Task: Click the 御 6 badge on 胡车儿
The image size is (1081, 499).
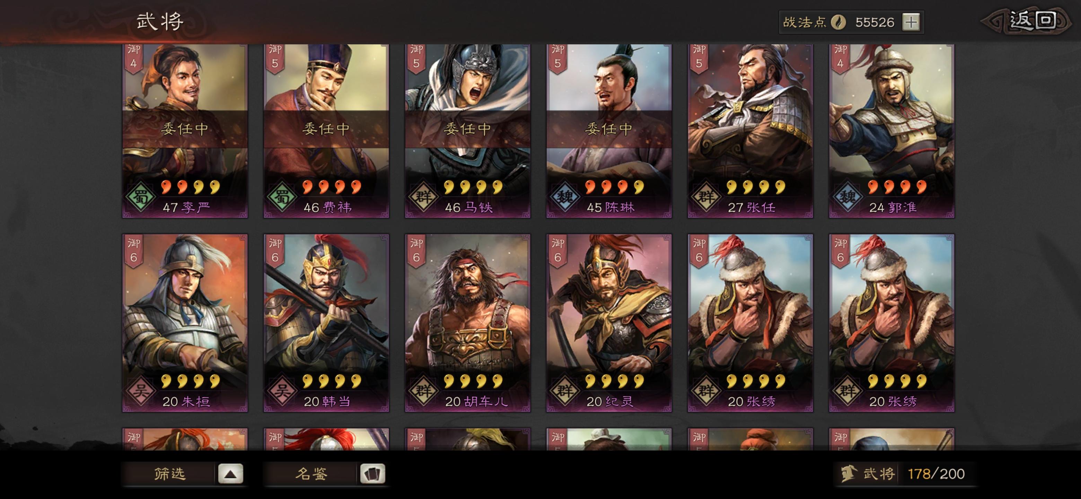Action: (416, 251)
